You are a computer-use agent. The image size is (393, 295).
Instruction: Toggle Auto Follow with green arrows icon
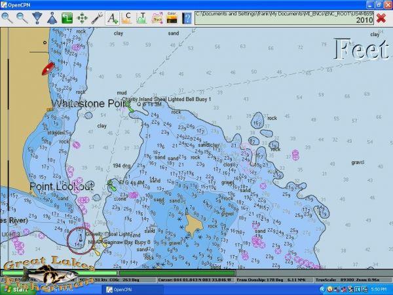pyautogui.click(x=83, y=18)
